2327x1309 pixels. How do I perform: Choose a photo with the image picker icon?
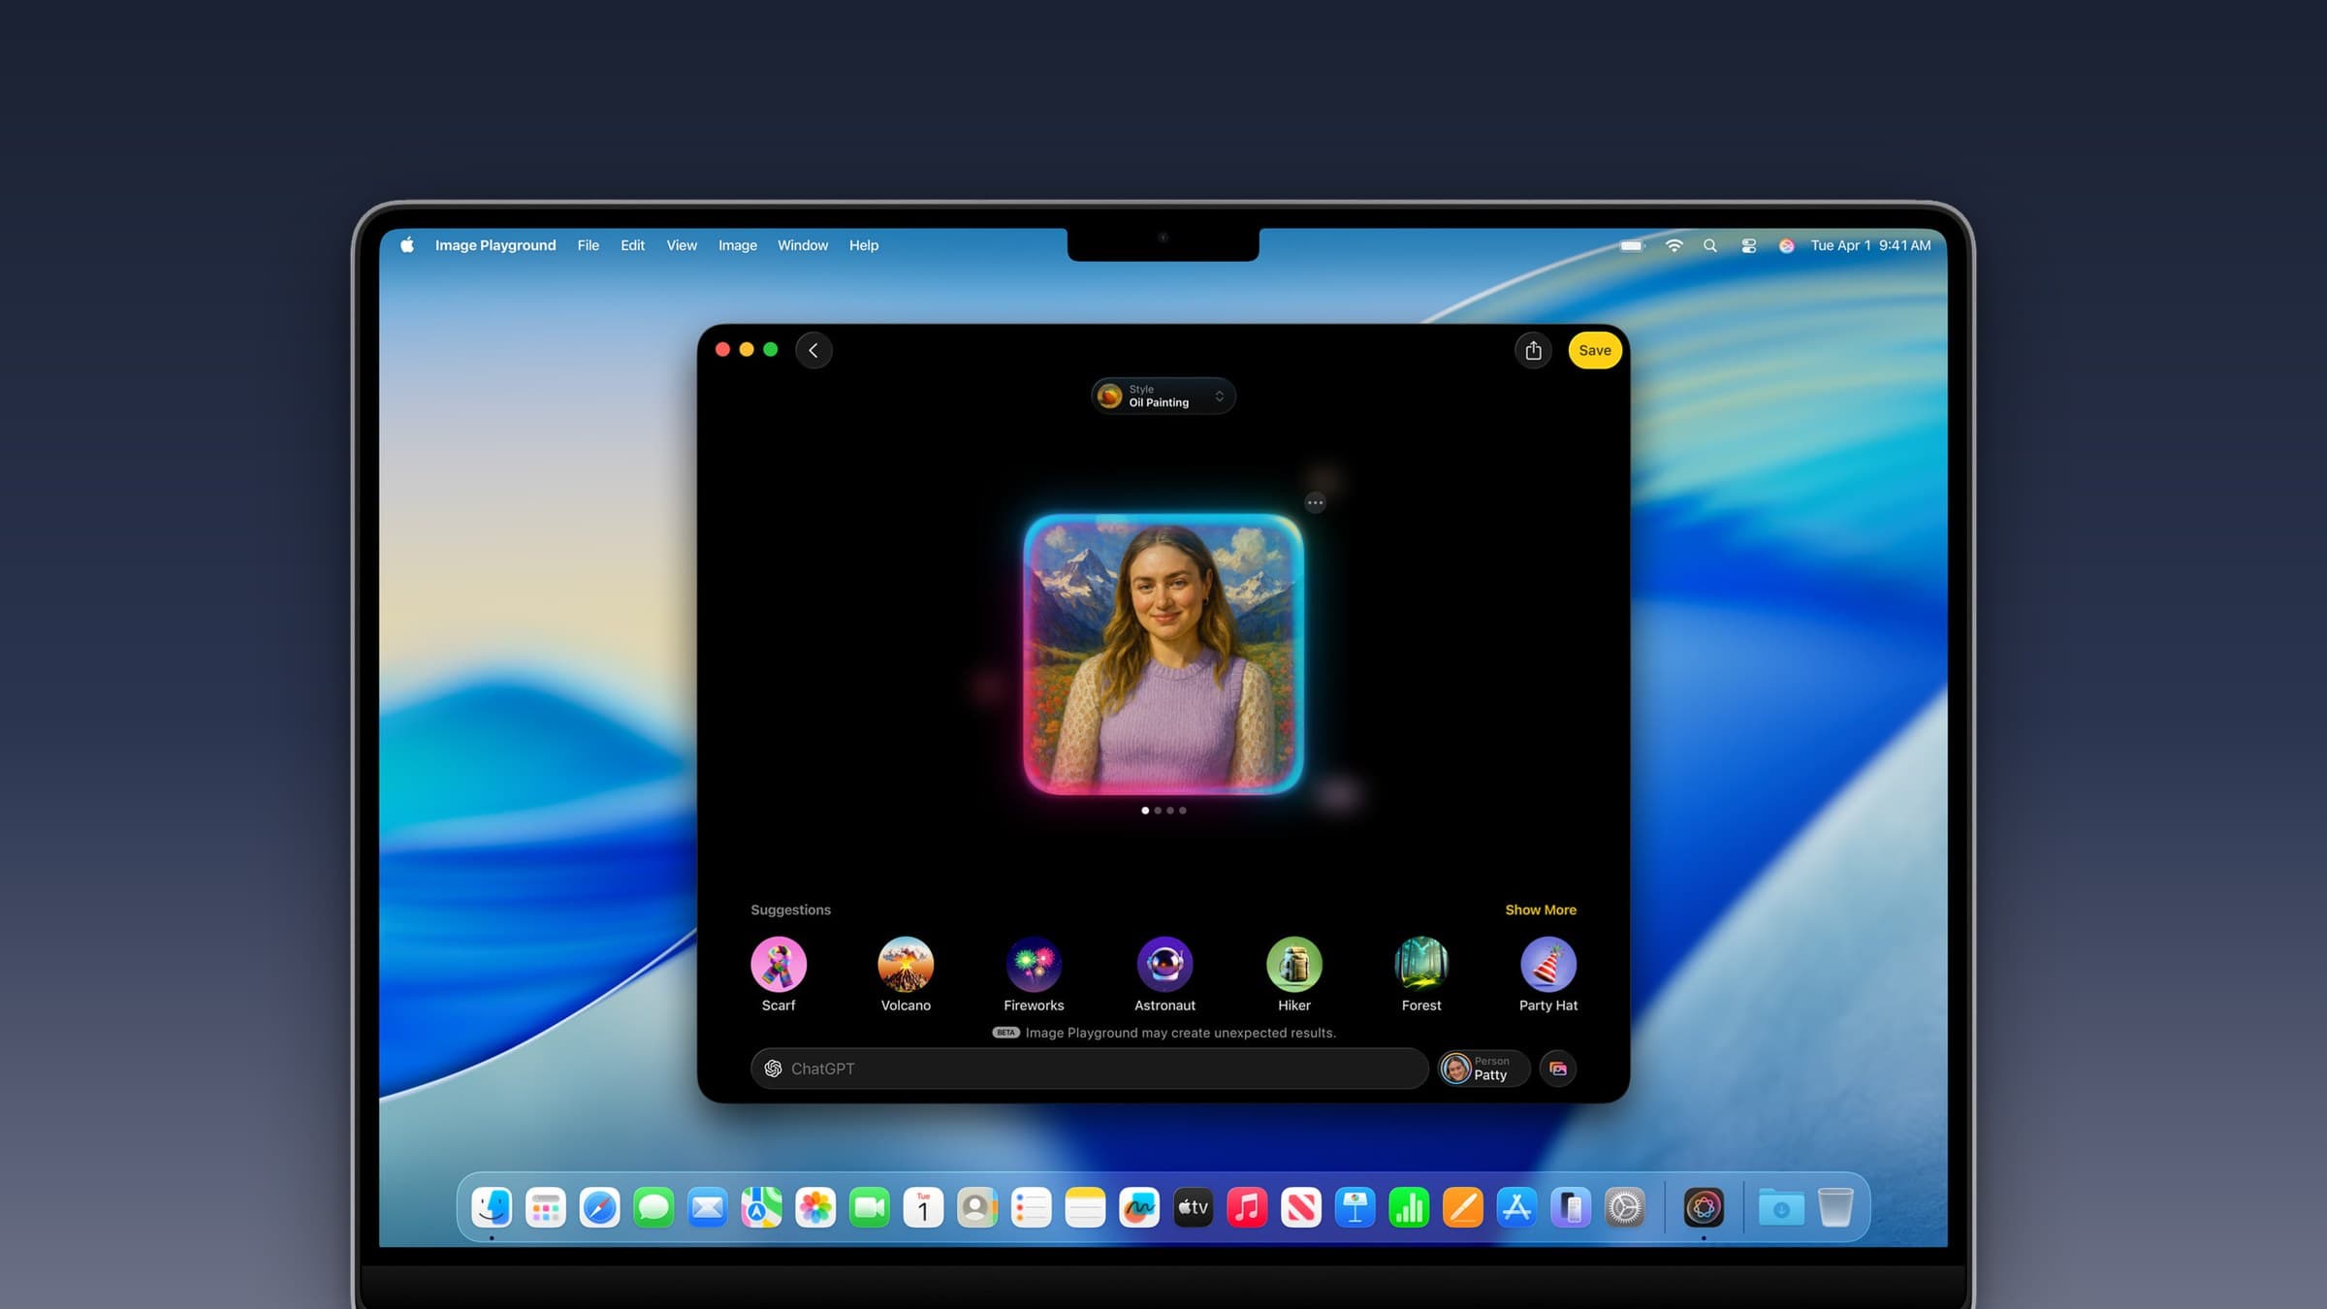pos(1558,1069)
